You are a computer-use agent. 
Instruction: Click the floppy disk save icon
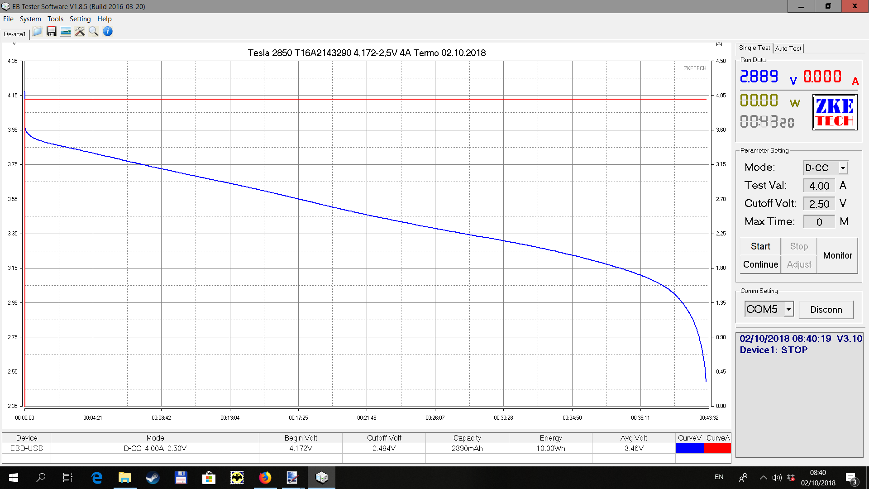(x=52, y=32)
